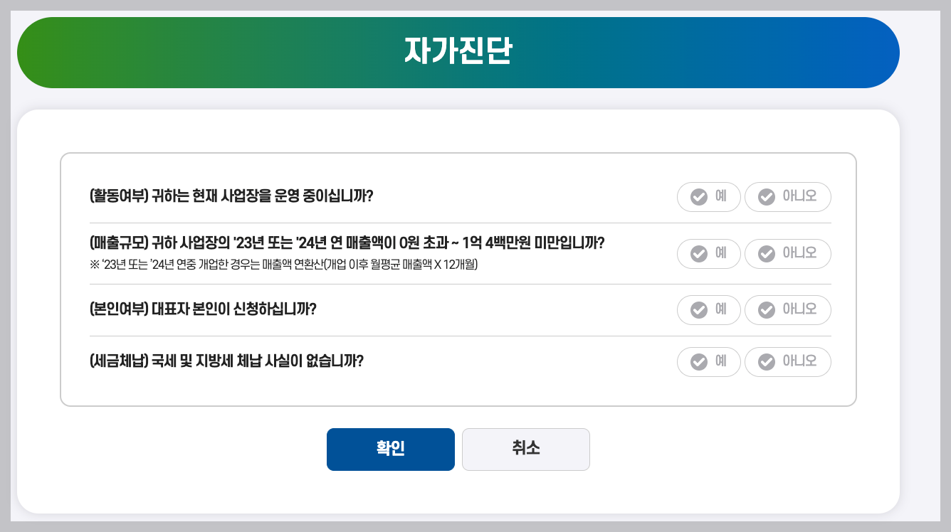Click the 취소 cancel button
Screen dimensions: 951x532
click(525, 449)
